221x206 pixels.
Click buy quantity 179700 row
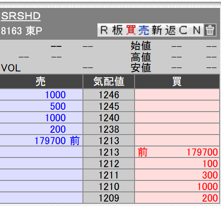(x=177, y=152)
